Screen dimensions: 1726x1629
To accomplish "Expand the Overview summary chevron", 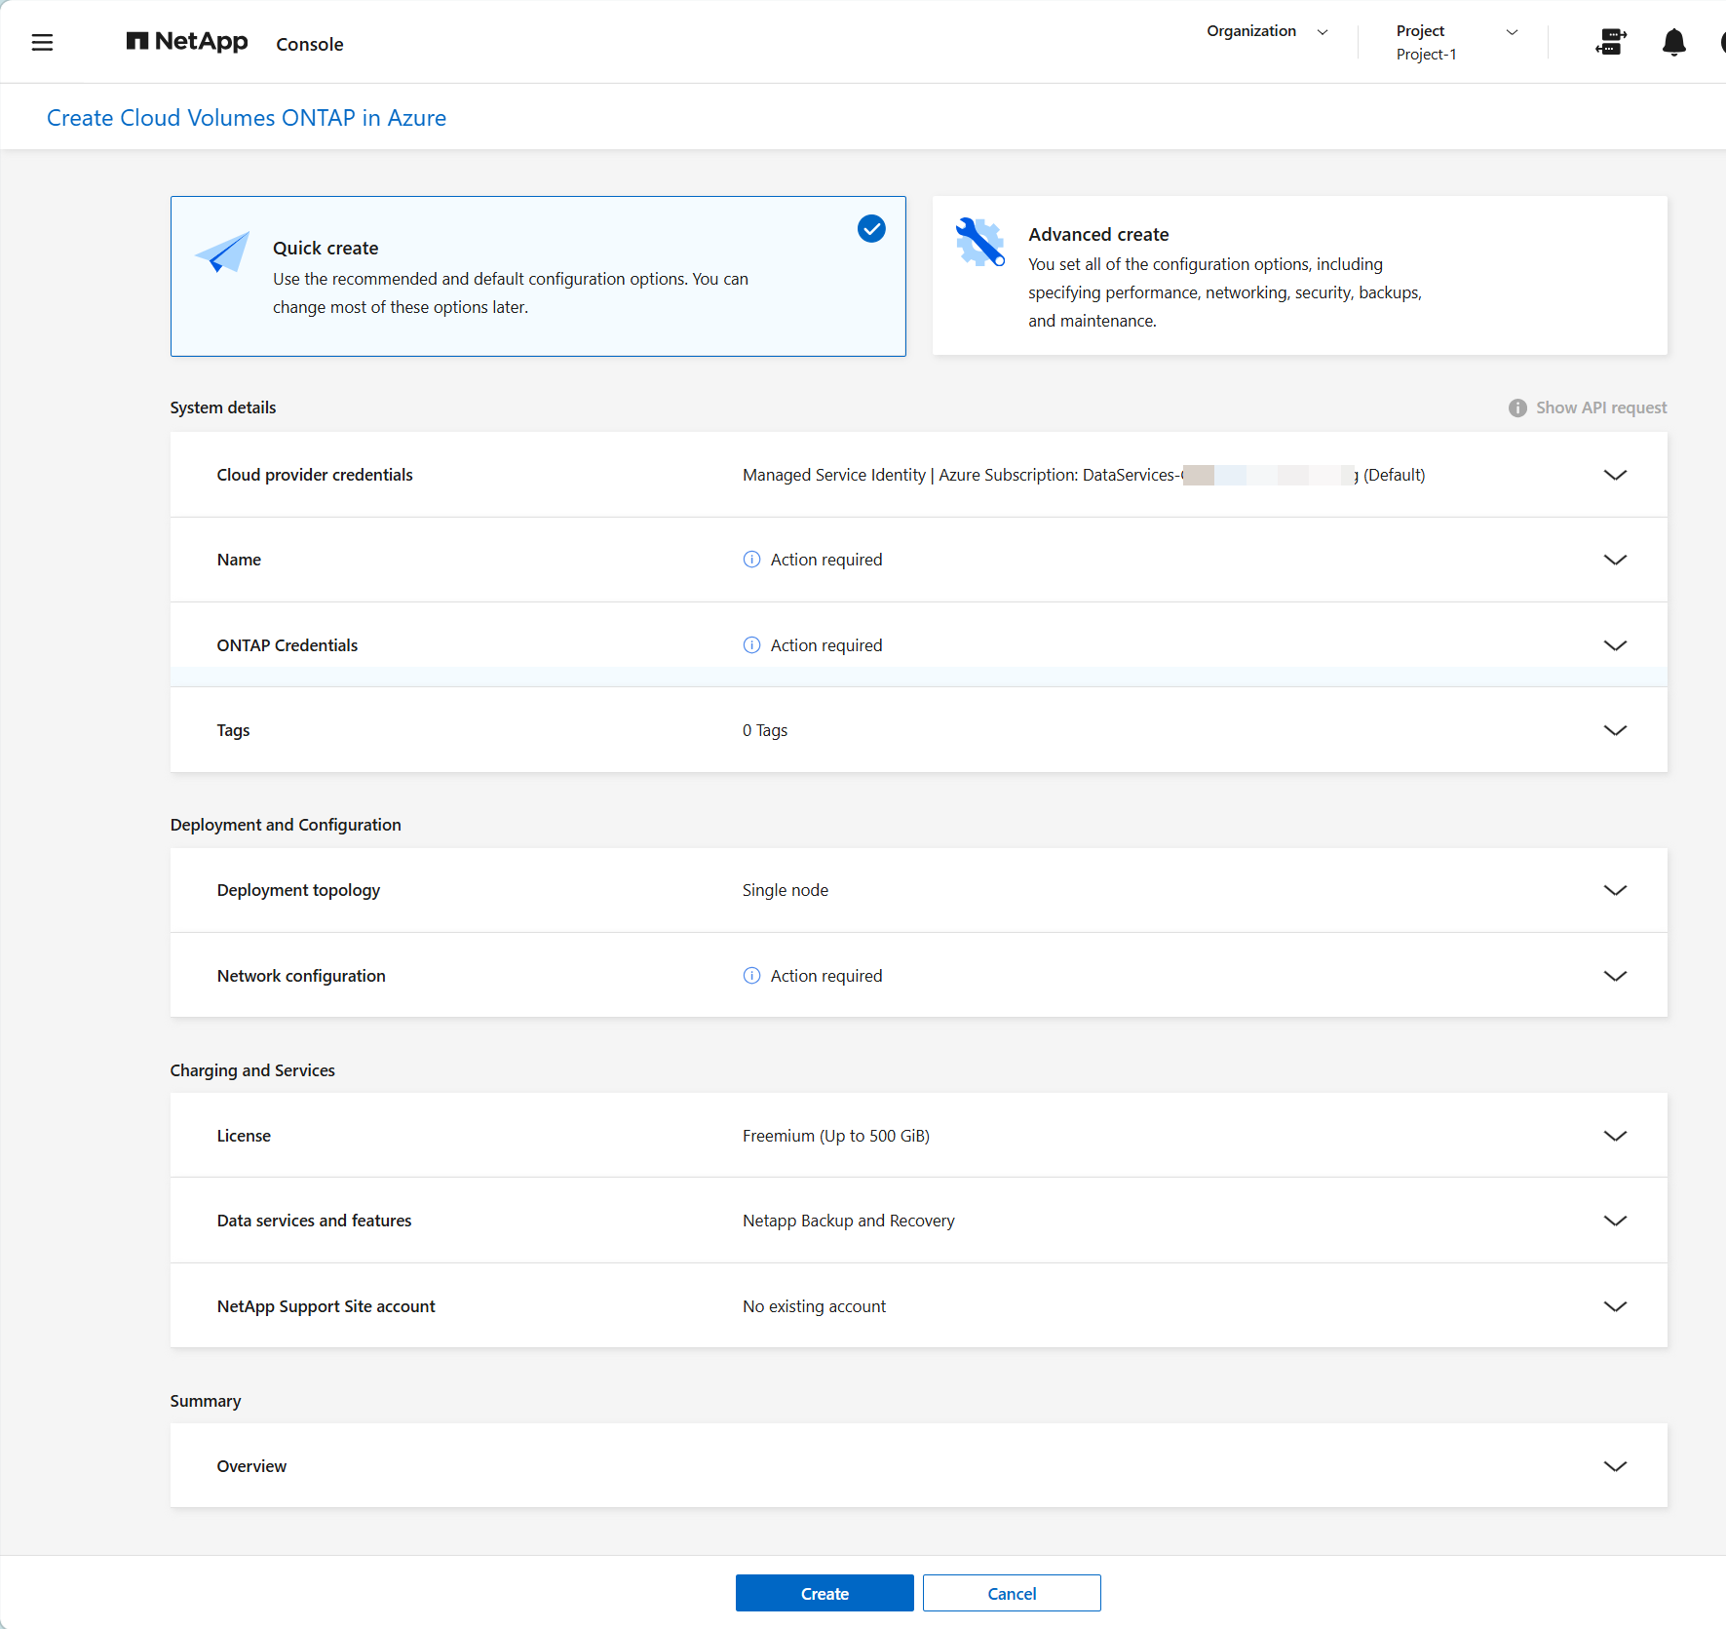I will (1615, 1466).
